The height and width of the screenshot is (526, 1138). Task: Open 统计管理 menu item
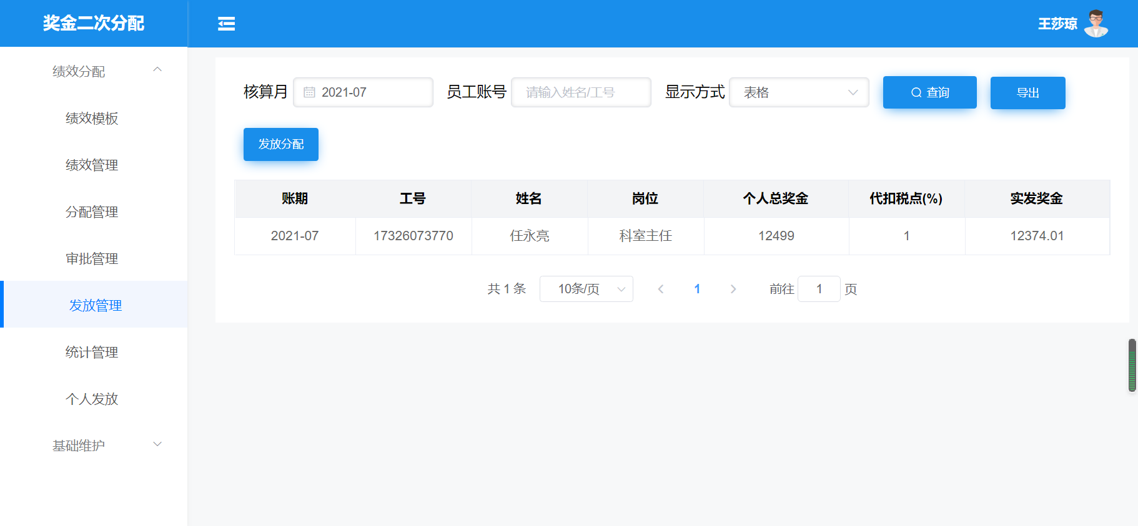tap(94, 352)
